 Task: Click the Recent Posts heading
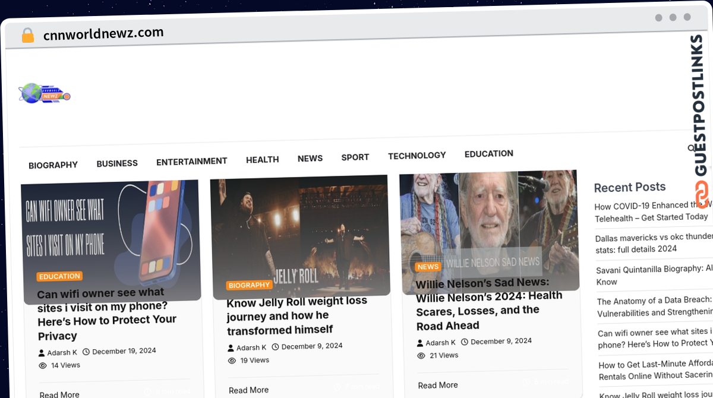pos(630,187)
